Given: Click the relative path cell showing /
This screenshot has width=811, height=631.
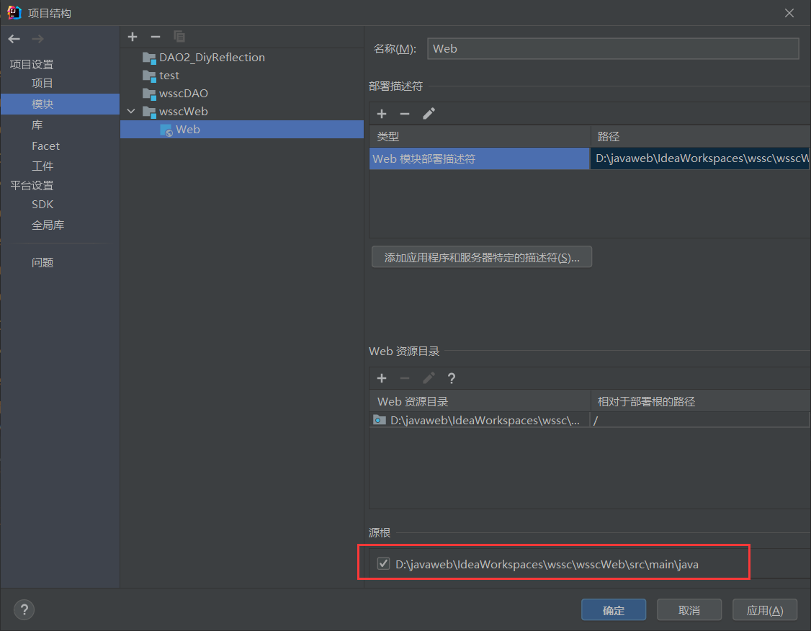Looking at the screenshot, I should pyautogui.click(x=699, y=420).
